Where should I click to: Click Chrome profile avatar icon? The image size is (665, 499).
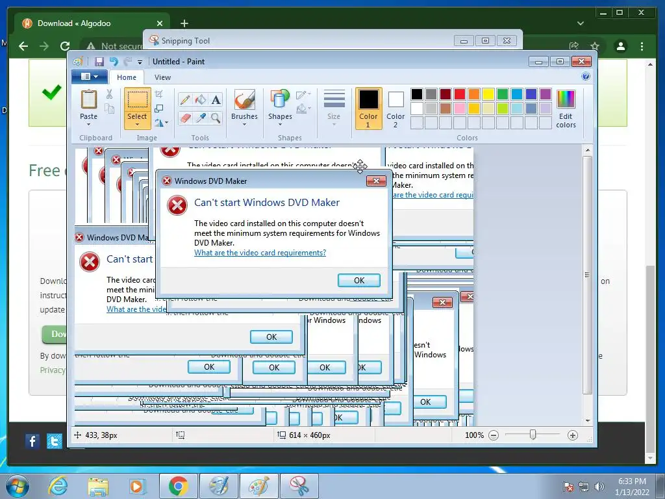(620, 46)
